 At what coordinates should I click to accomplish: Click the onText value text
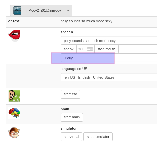pos(87,21)
